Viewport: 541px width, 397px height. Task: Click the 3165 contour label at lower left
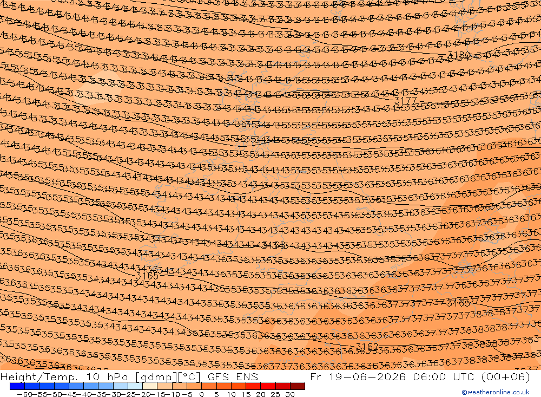click(x=147, y=276)
